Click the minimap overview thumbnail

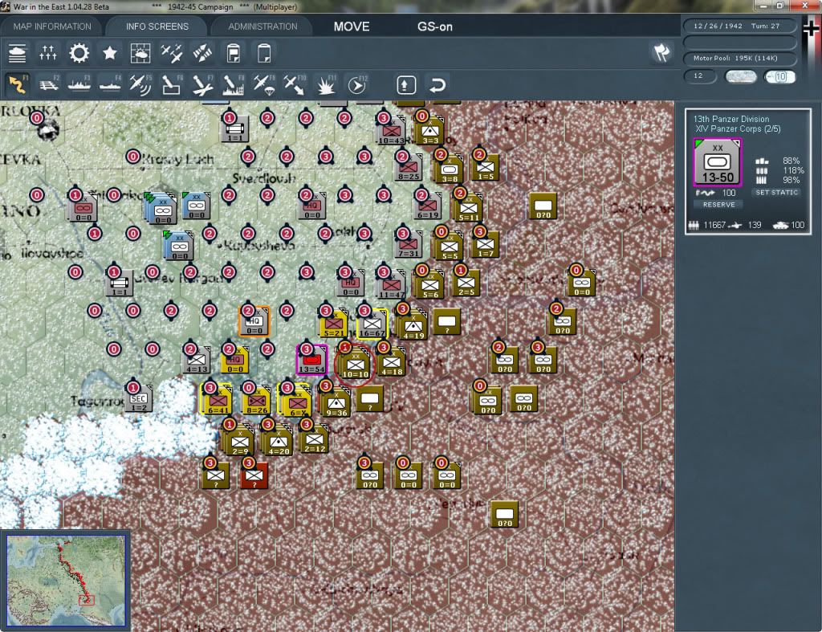point(66,580)
